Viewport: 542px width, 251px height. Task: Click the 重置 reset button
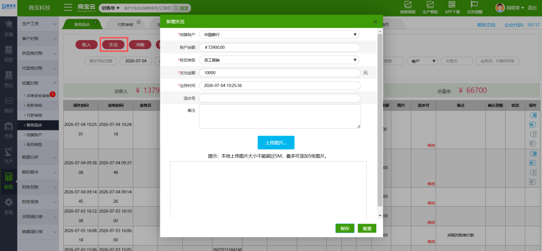[x=367, y=228]
